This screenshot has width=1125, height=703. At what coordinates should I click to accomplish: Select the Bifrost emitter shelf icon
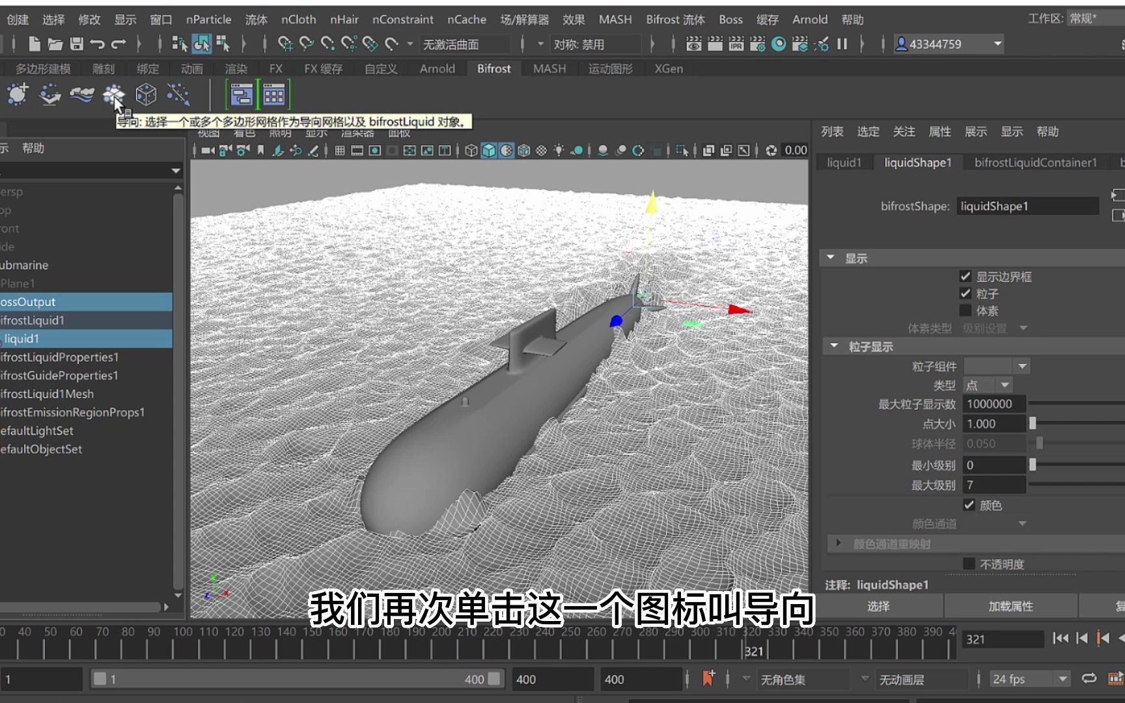[49, 94]
